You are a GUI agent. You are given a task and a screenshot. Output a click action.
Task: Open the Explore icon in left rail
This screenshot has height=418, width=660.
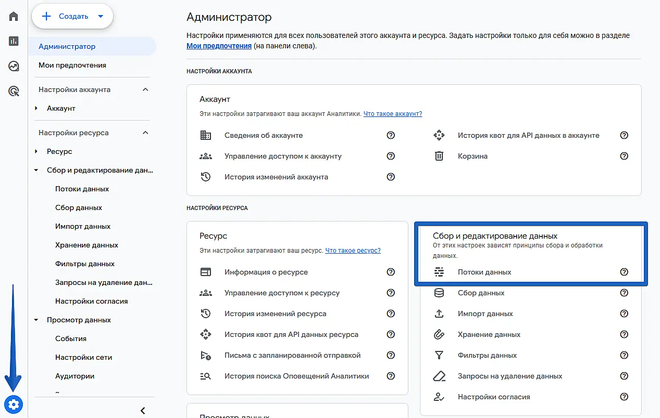[x=14, y=66]
